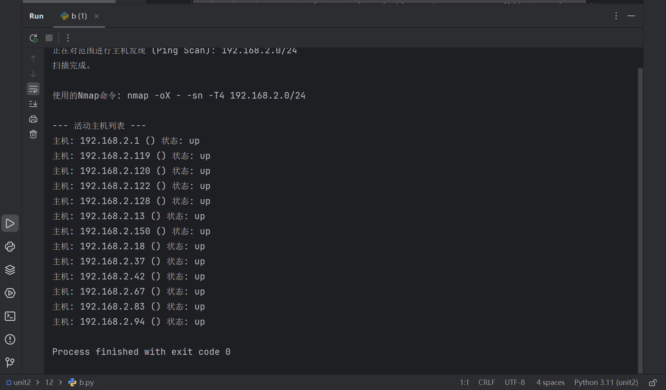Open the Python 3.11 (unit2) interpreter selector
This screenshot has height=390, width=666.
click(x=606, y=382)
